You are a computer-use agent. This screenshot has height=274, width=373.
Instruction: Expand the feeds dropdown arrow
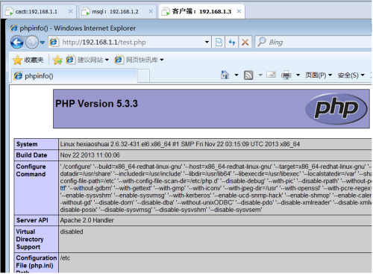260,75
